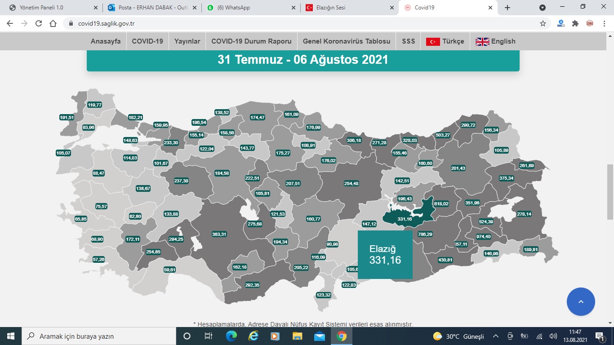Viewport: 614px width, 345px height.
Task: Open the new tab plus button
Action: [507, 8]
